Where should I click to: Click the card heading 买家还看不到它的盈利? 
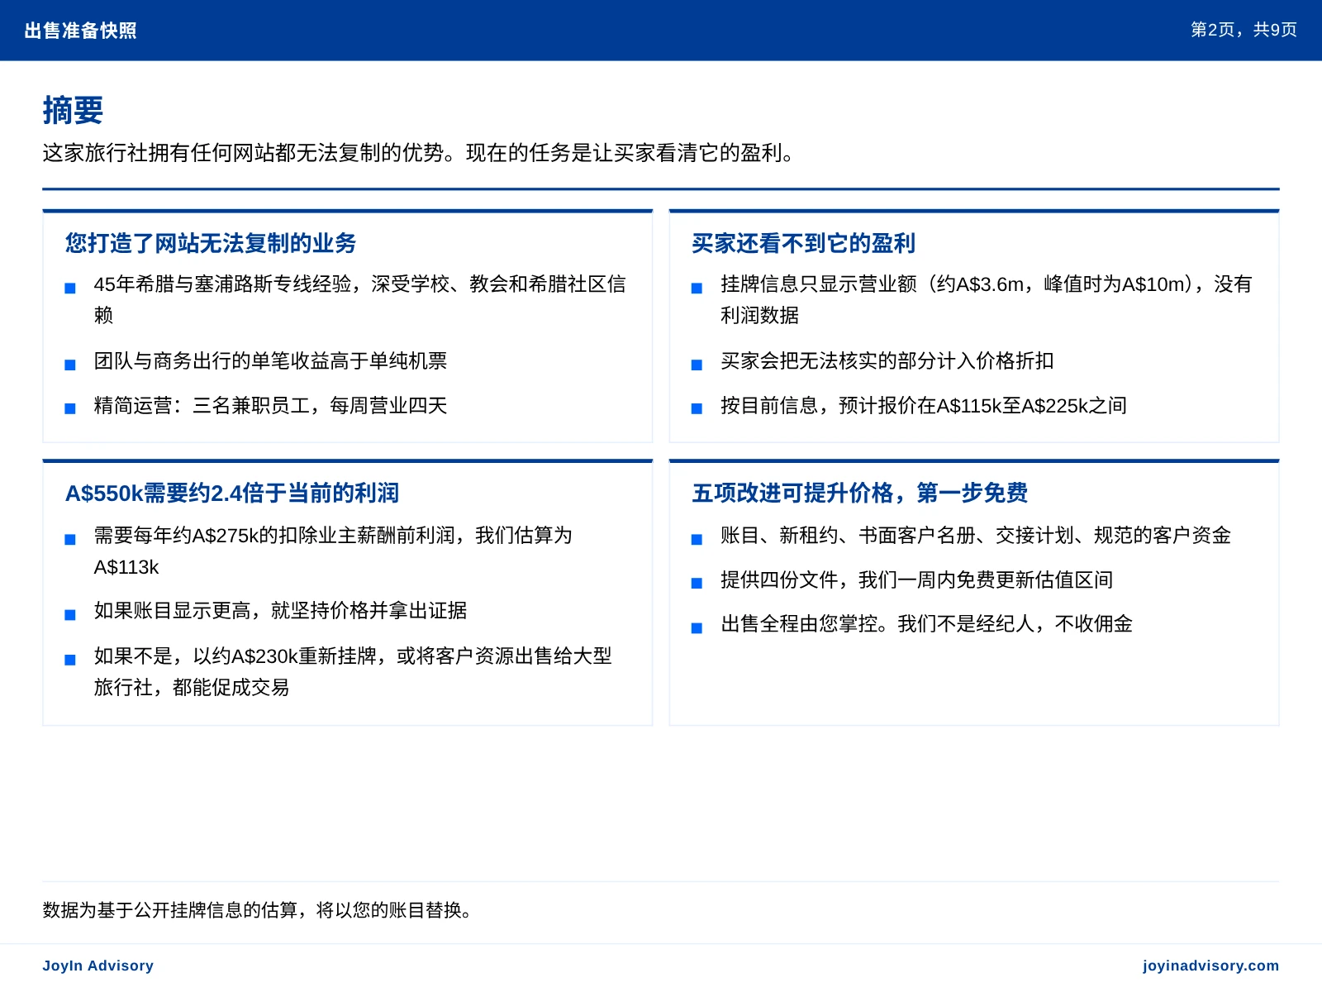pos(803,243)
